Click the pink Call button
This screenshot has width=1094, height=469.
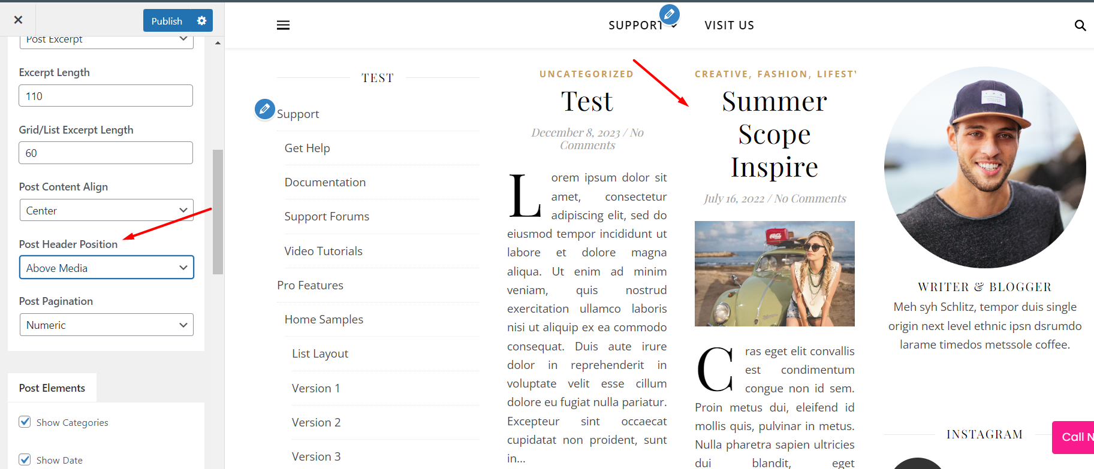(1073, 437)
